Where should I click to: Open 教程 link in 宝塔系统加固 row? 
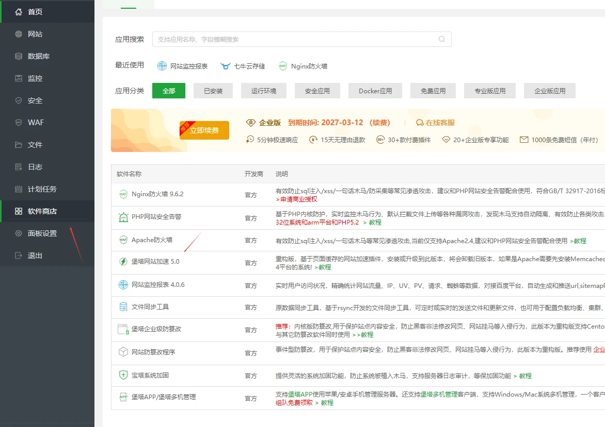[526, 375]
